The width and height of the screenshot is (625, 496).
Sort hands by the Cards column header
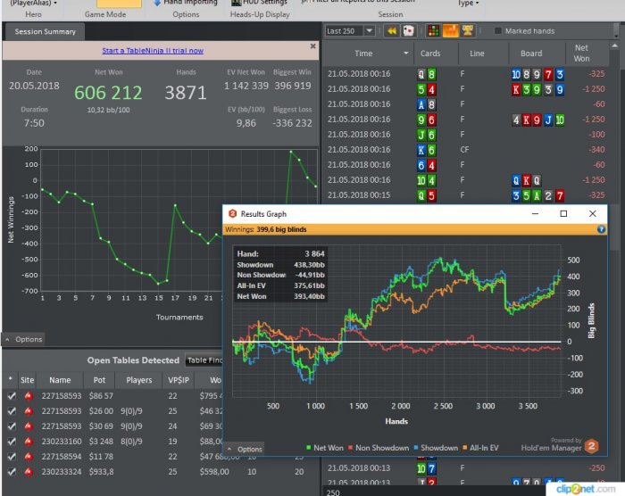pyautogui.click(x=430, y=54)
